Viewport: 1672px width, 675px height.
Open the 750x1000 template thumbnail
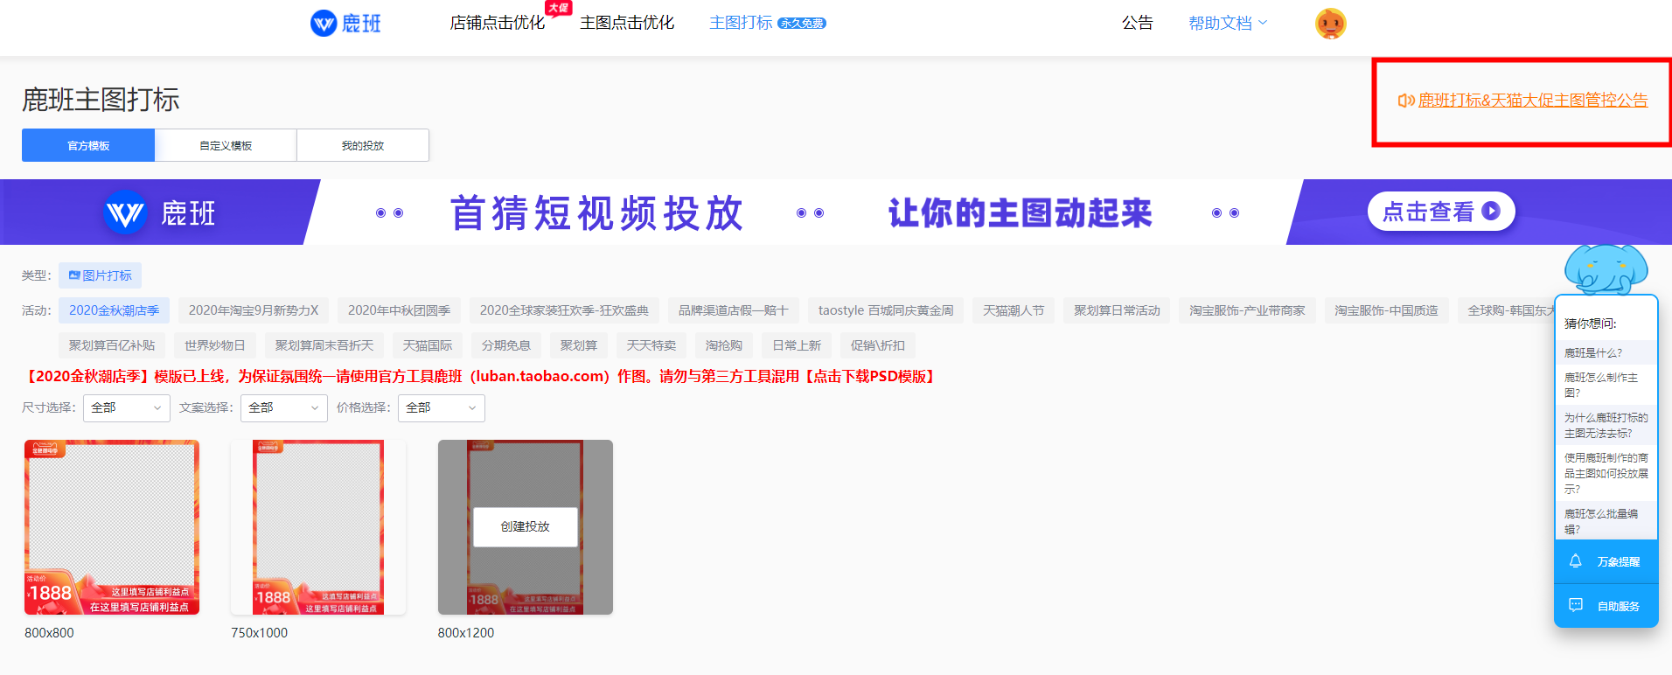(x=318, y=527)
